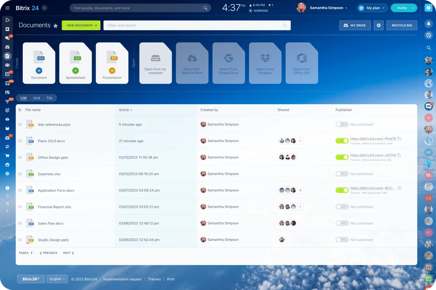The image size is (436, 290).
Task: Enable publishing for Ads references.pptx
Action: point(342,125)
